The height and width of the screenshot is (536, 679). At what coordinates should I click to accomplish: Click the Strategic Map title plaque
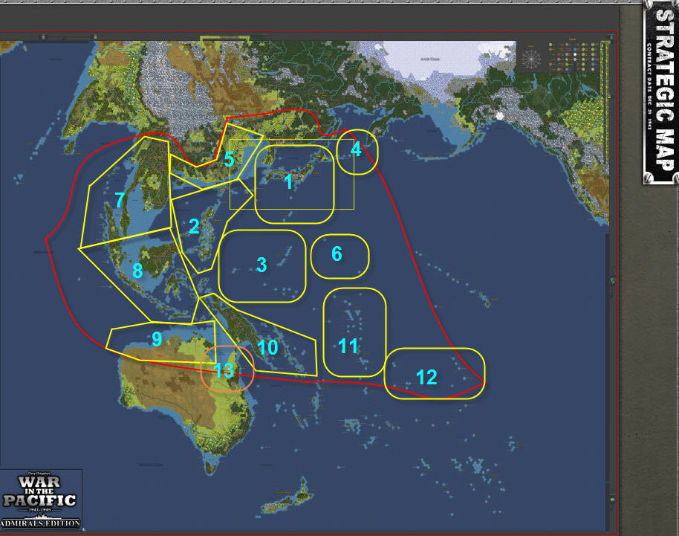661,92
